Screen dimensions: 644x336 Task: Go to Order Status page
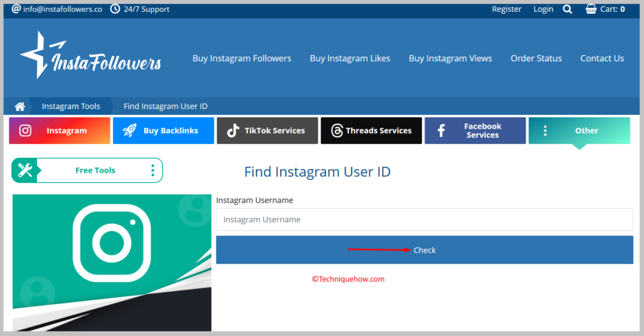pos(536,58)
